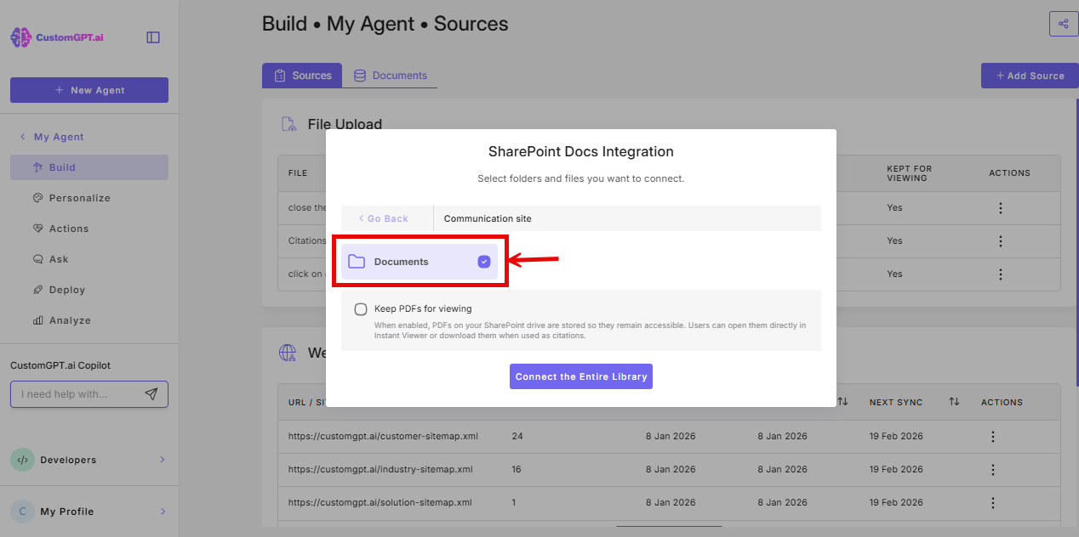Open actions menu for Citations file row
Image resolution: width=1079 pixels, height=537 pixels.
coord(1001,241)
